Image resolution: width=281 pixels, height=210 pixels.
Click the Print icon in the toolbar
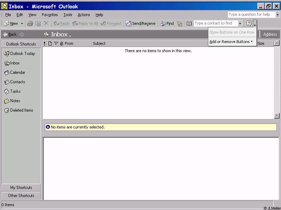(x=30, y=23)
